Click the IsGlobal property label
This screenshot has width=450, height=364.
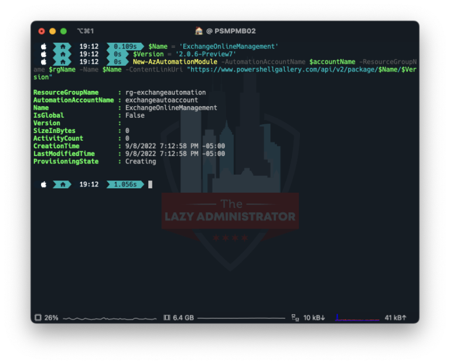(49, 115)
